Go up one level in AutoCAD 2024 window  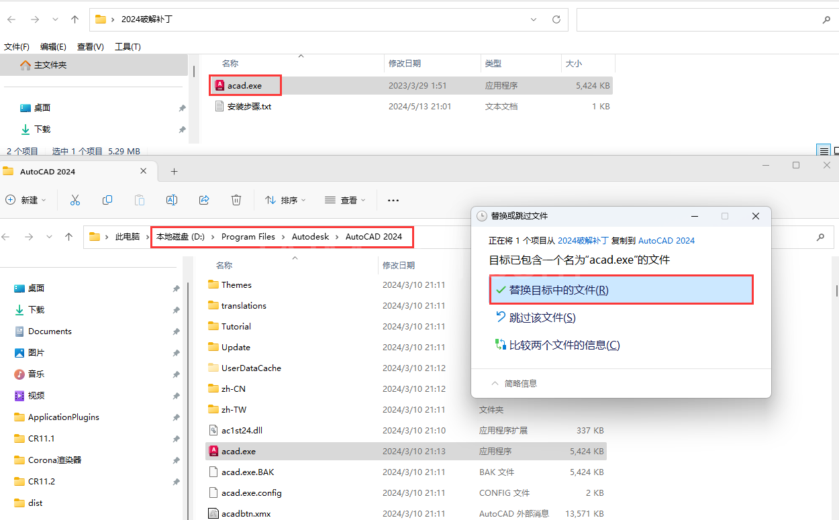68,237
